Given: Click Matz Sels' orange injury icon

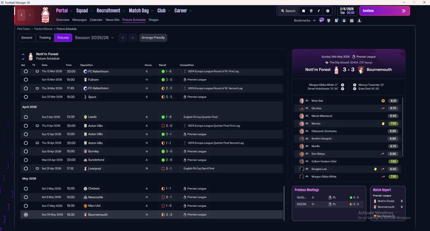Looking at the screenshot, I should pyautogui.click(x=383, y=101).
